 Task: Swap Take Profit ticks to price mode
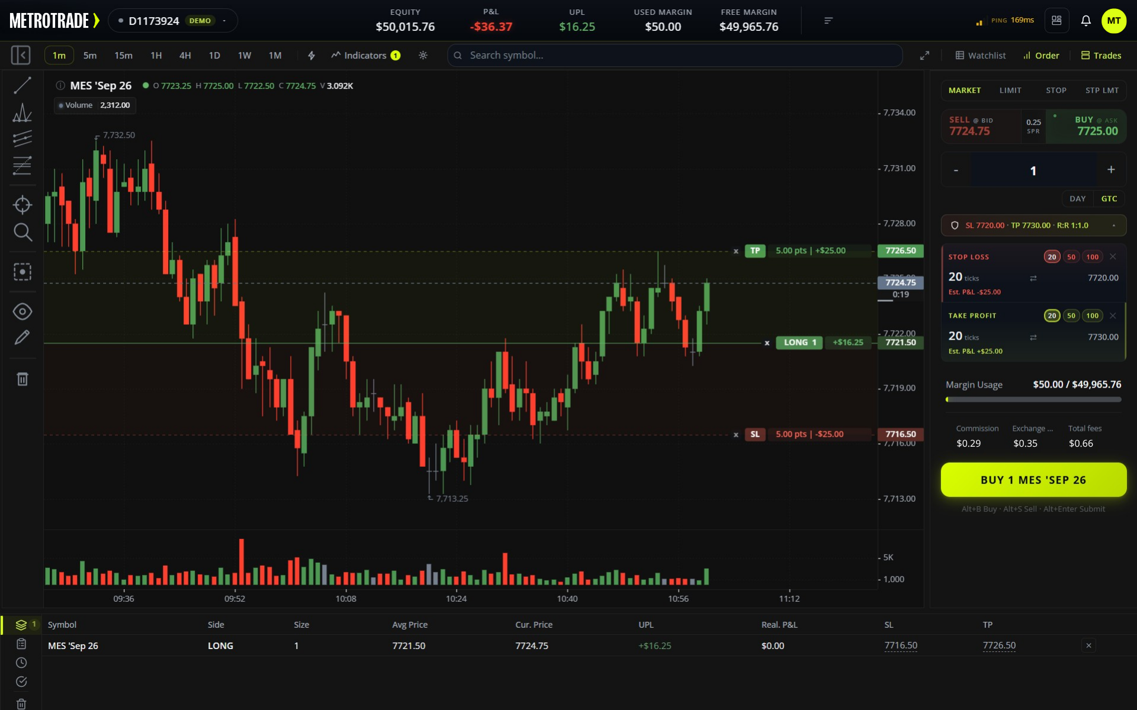1033,337
